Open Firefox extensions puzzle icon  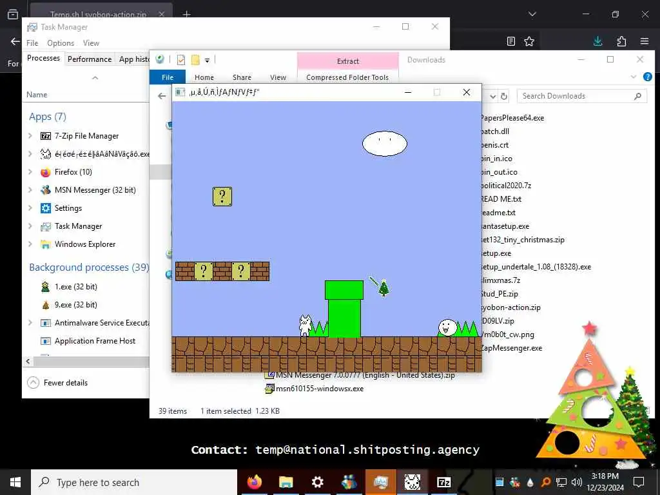pos(621,41)
